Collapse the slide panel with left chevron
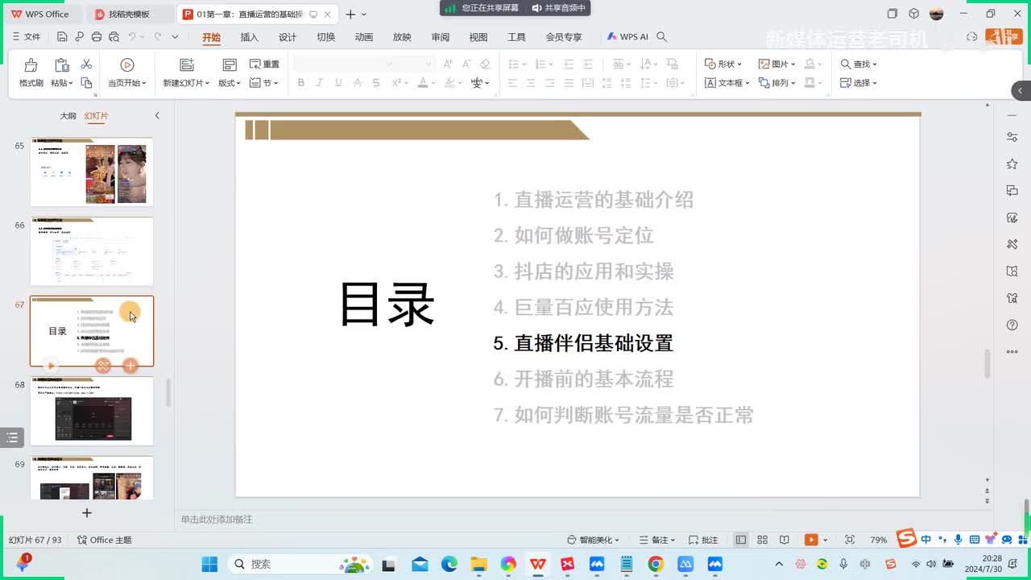Viewport: 1031px width, 580px height. (157, 116)
